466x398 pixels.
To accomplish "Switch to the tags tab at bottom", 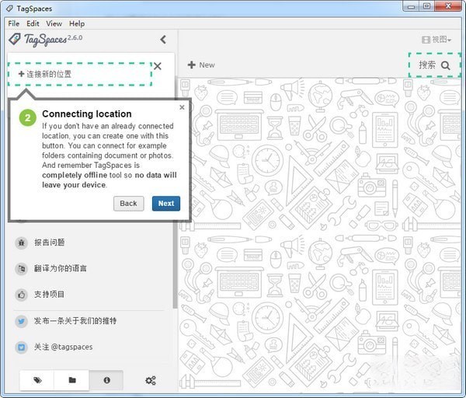I will click(x=37, y=380).
